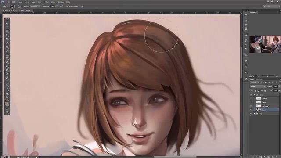Toggle visibility of Layer 3
Image resolution: width=281 pixels, height=158 pixels.
tap(251, 102)
